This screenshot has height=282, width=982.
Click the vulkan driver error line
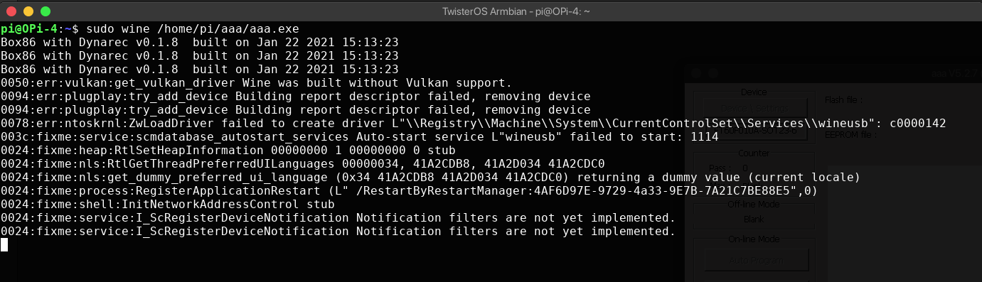256,82
